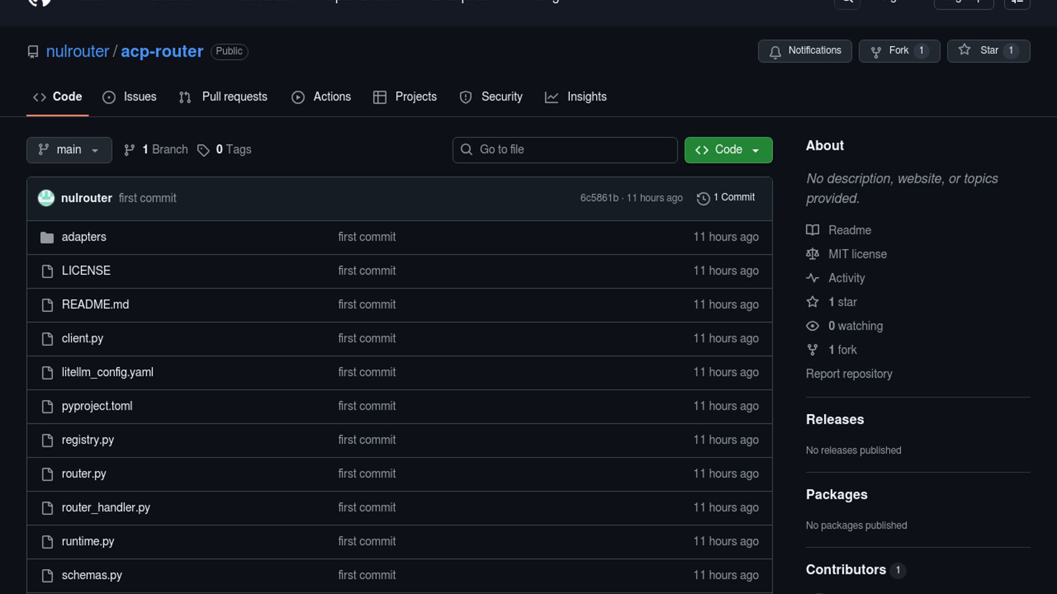Click the scales icon beside MIT license
Screen dimensions: 1057x594
[813, 254]
